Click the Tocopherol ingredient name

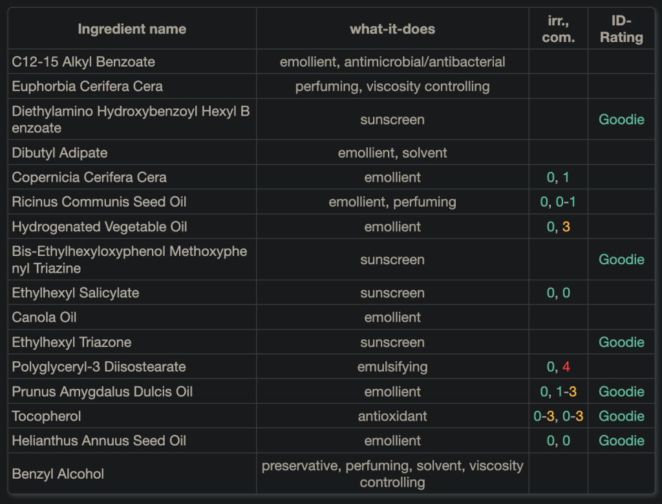coord(47,416)
